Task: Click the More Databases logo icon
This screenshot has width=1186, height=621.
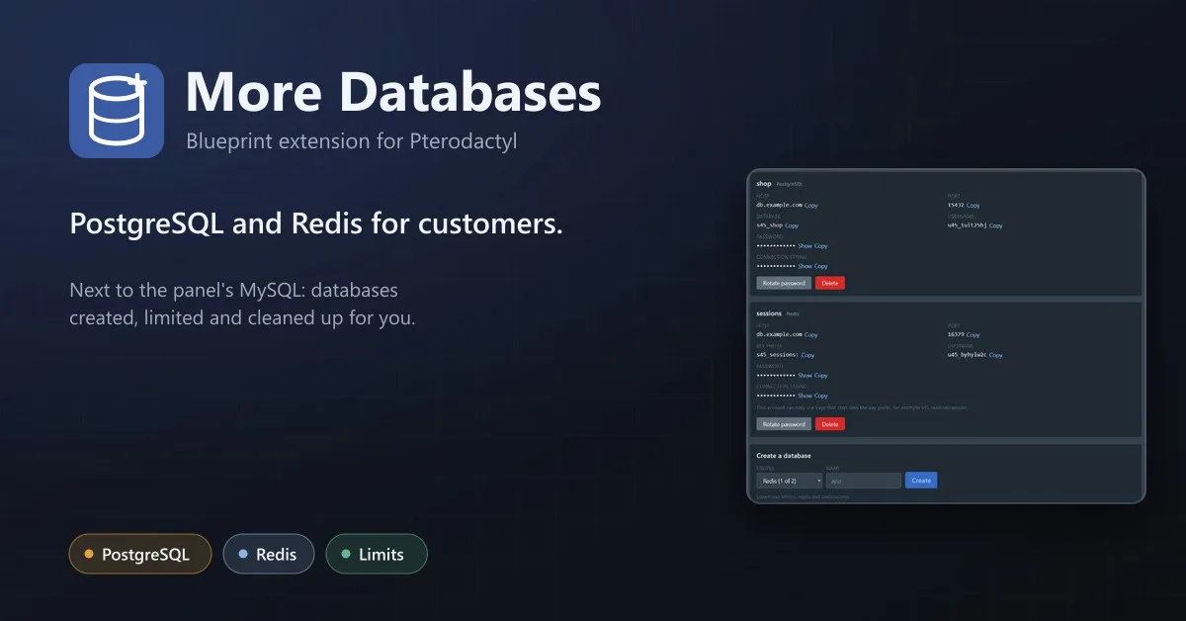Action: (x=117, y=111)
